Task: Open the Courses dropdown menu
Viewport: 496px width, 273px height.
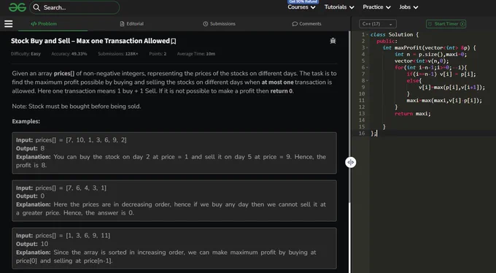Action: 301,7
